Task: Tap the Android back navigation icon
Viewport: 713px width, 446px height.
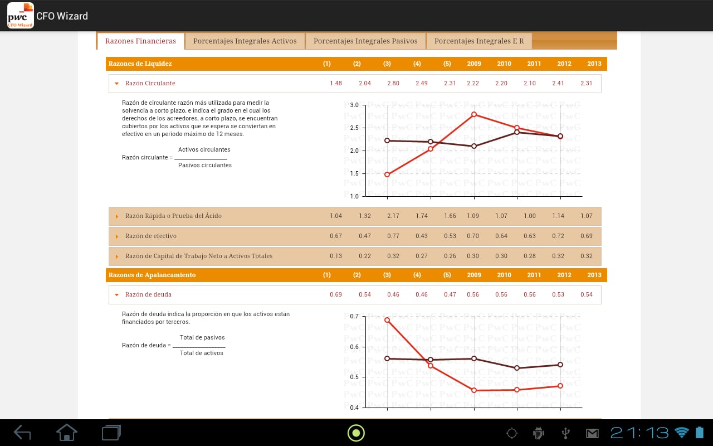Action: point(22,432)
